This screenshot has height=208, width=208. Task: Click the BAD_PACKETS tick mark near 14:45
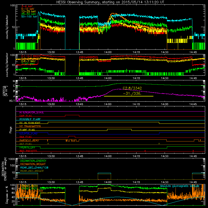[x=193, y=151]
